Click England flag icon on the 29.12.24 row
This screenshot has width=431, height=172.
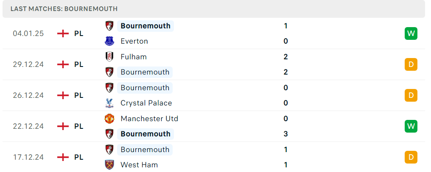[x=63, y=64]
